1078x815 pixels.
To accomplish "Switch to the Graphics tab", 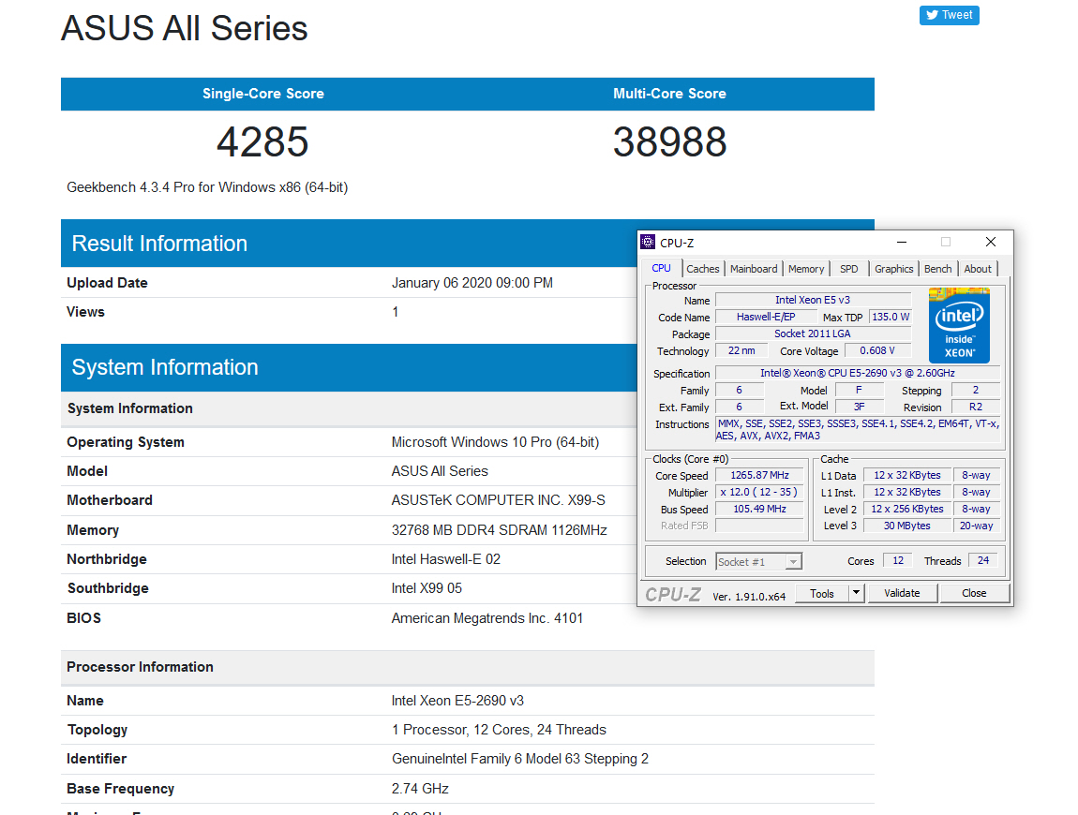I will (x=893, y=269).
